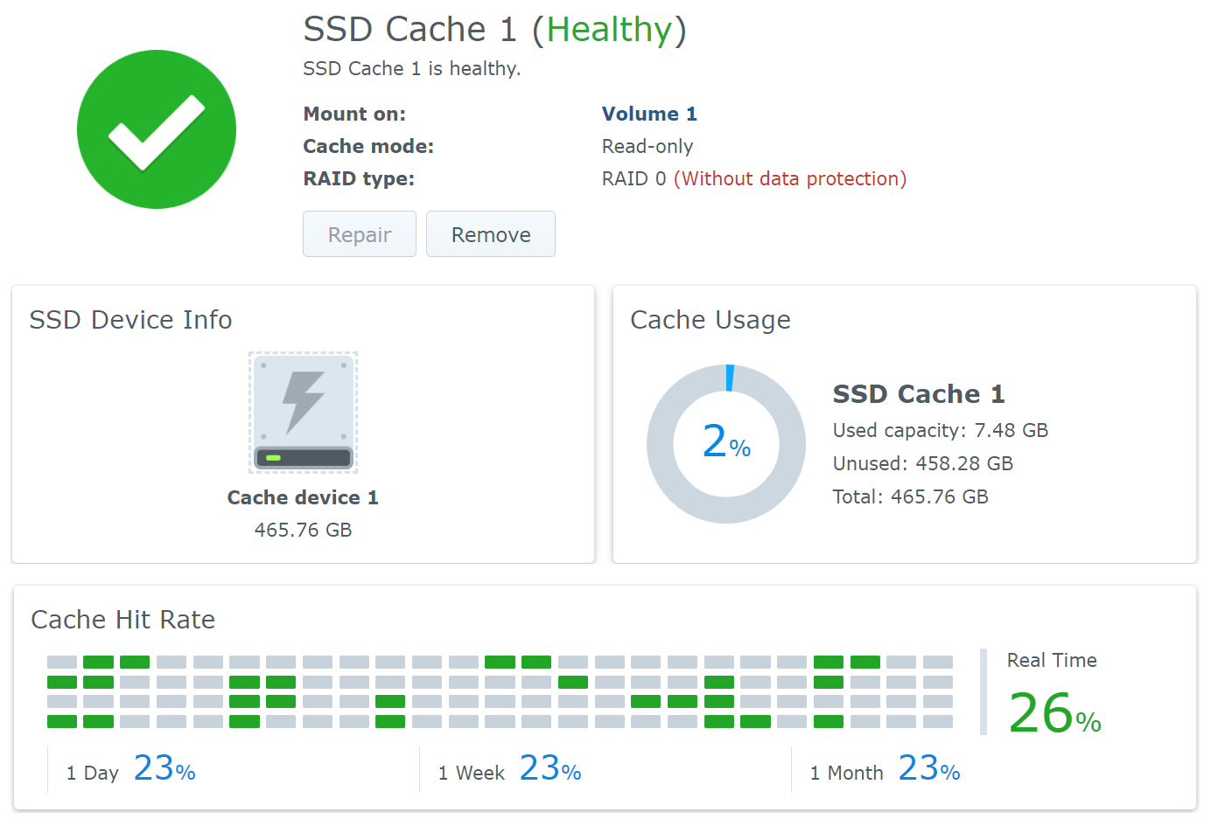1211x819 pixels.
Task: Click the SSD Device Info panel heading
Action: click(130, 320)
